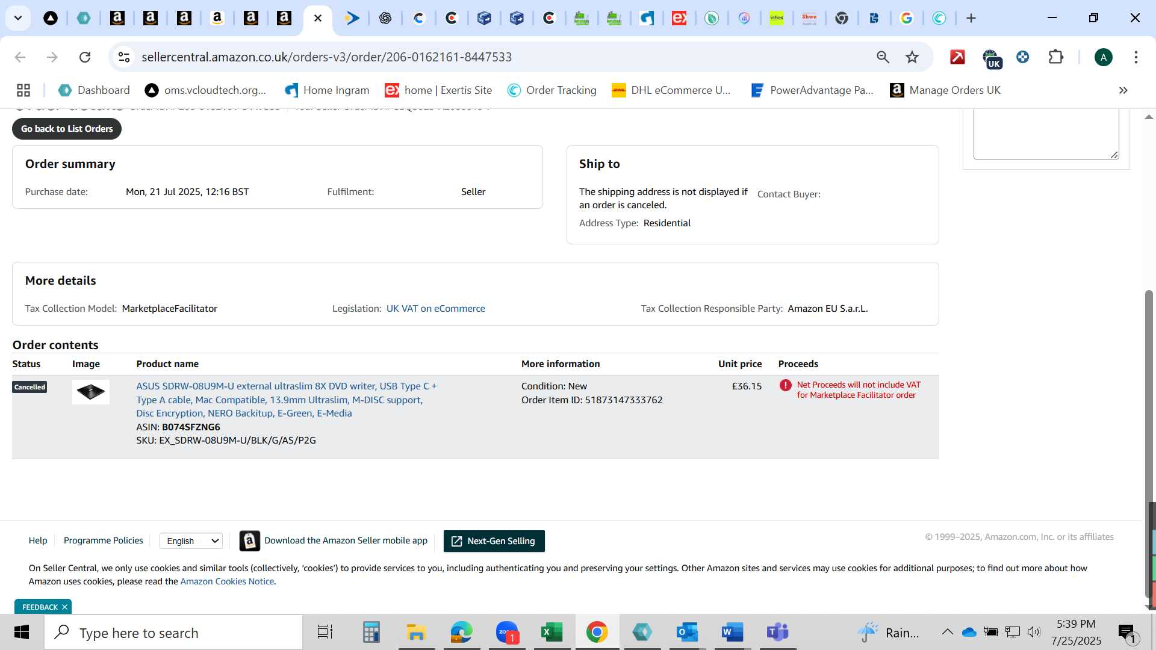This screenshot has width=1156, height=650.
Task: Open Task View on the taskbar
Action: tap(325, 633)
